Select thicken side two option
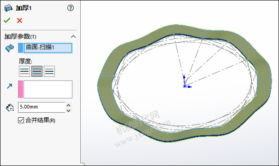The height and width of the screenshot is (166, 279). tap(49, 71)
